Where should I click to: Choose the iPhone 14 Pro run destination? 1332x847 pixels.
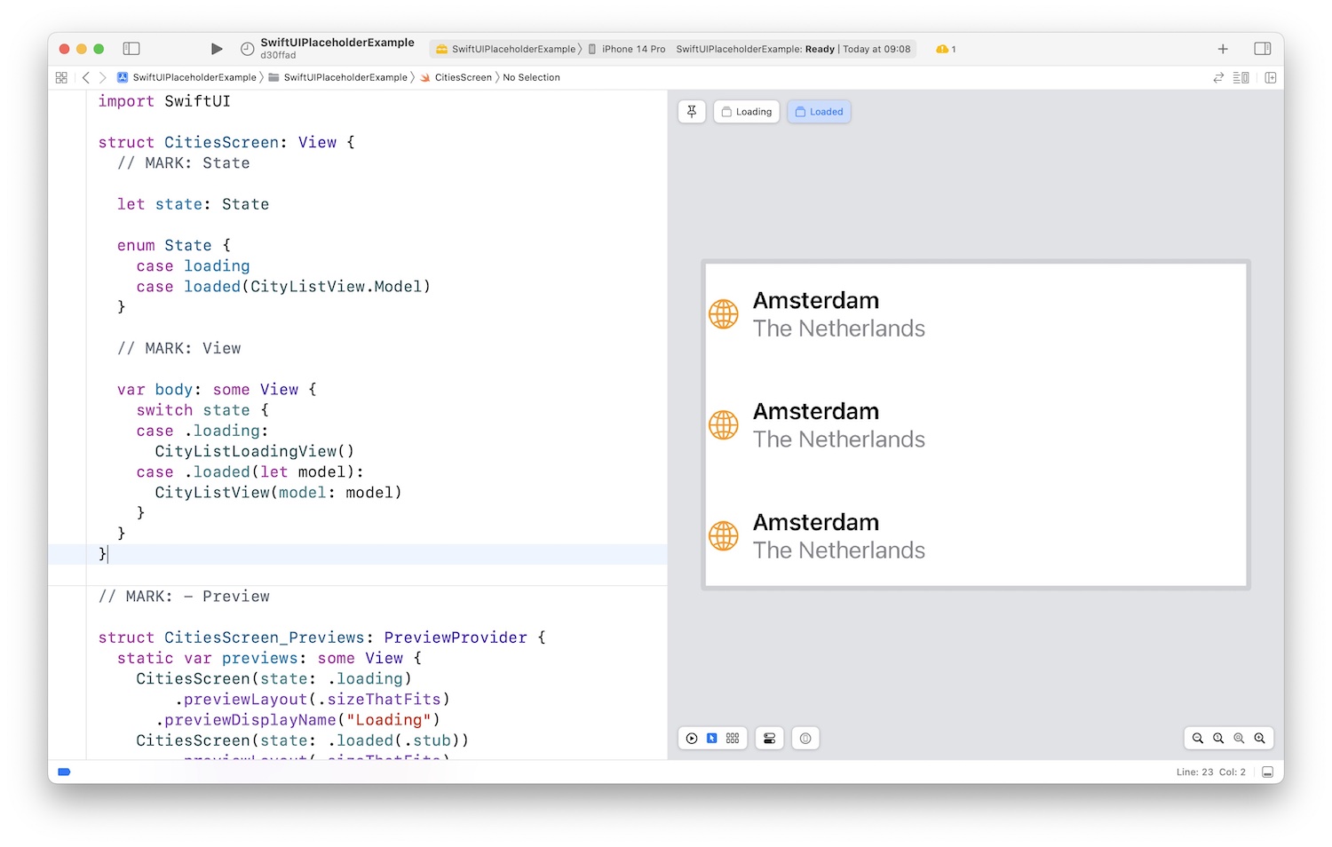tap(629, 49)
